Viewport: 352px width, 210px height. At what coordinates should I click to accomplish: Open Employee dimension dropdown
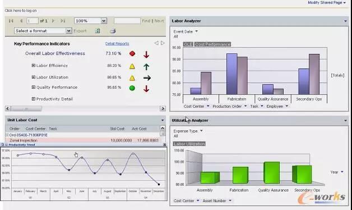(x=287, y=106)
